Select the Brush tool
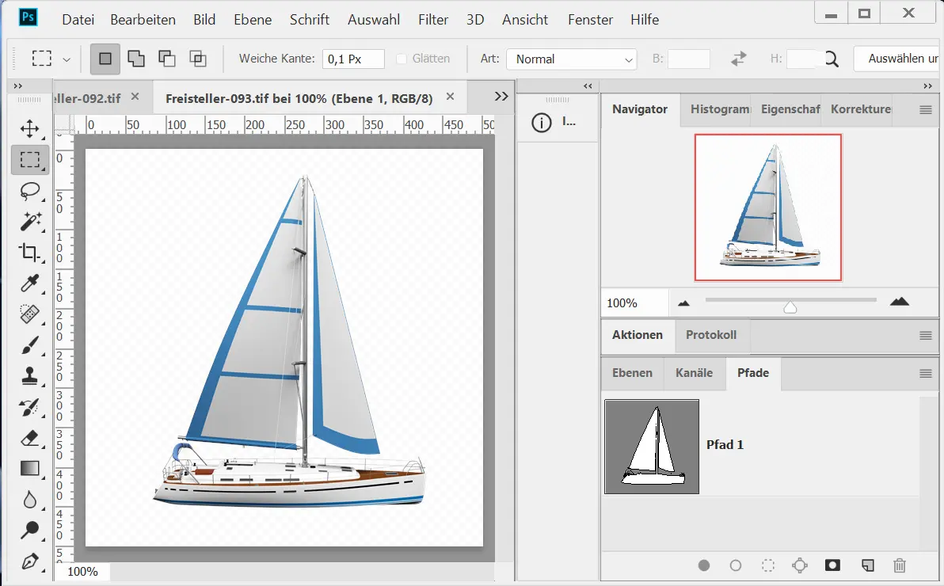The image size is (944, 586). [x=30, y=345]
